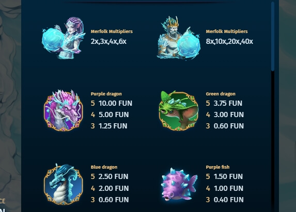This screenshot has width=296, height=212.
Task: Click the Purple dragon title label
Action: coord(106,94)
